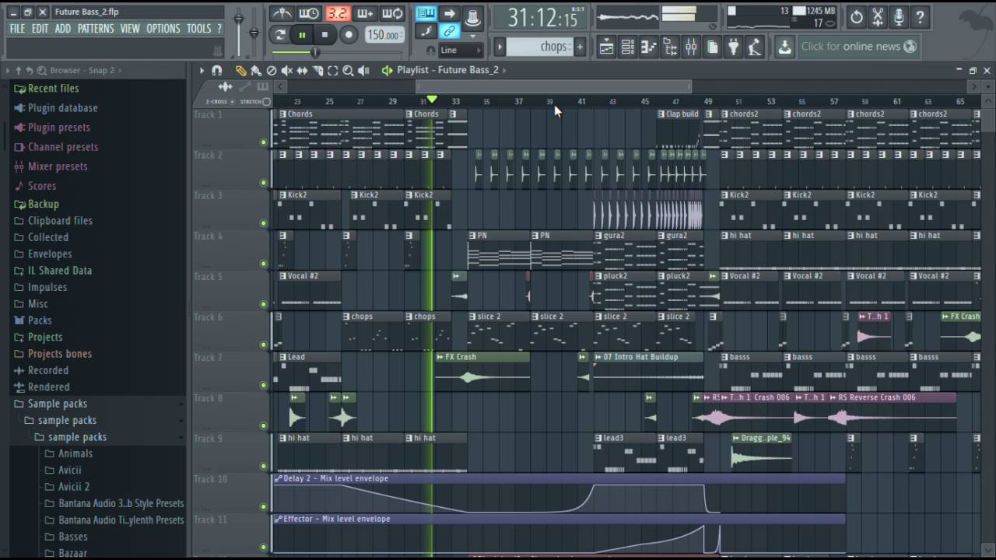Stop playback with the stop button

tap(324, 34)
